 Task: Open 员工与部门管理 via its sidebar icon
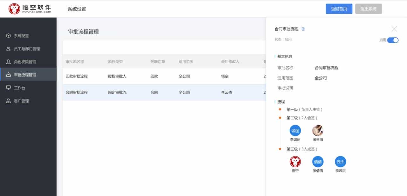8,49
